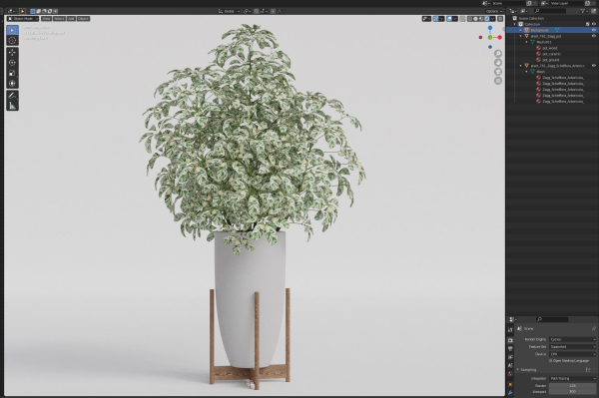Click blue Z axis on navigation gizmo

[490, 28]
